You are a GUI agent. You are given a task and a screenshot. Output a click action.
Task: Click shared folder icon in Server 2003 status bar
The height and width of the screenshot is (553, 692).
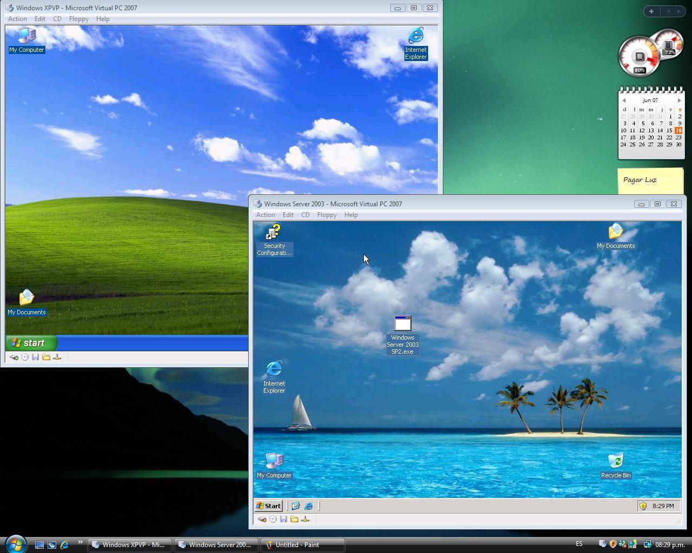tap(295, 519)
